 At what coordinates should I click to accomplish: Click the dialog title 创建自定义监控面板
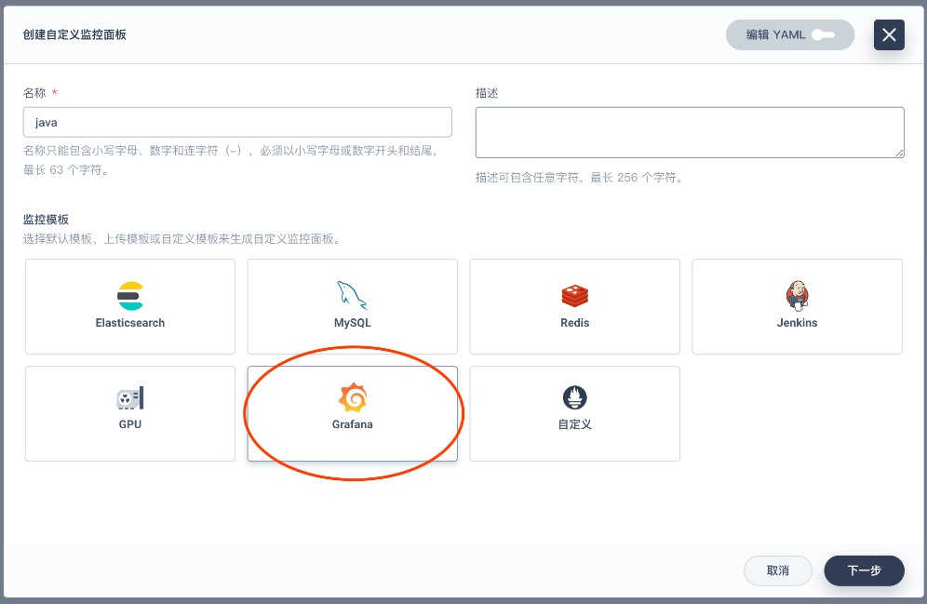pyautogui.click(x=74, y=34)
